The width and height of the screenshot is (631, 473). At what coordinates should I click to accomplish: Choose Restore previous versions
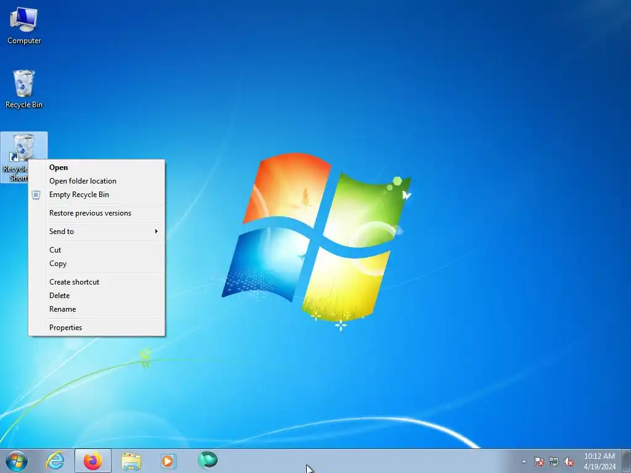[97, 213]
